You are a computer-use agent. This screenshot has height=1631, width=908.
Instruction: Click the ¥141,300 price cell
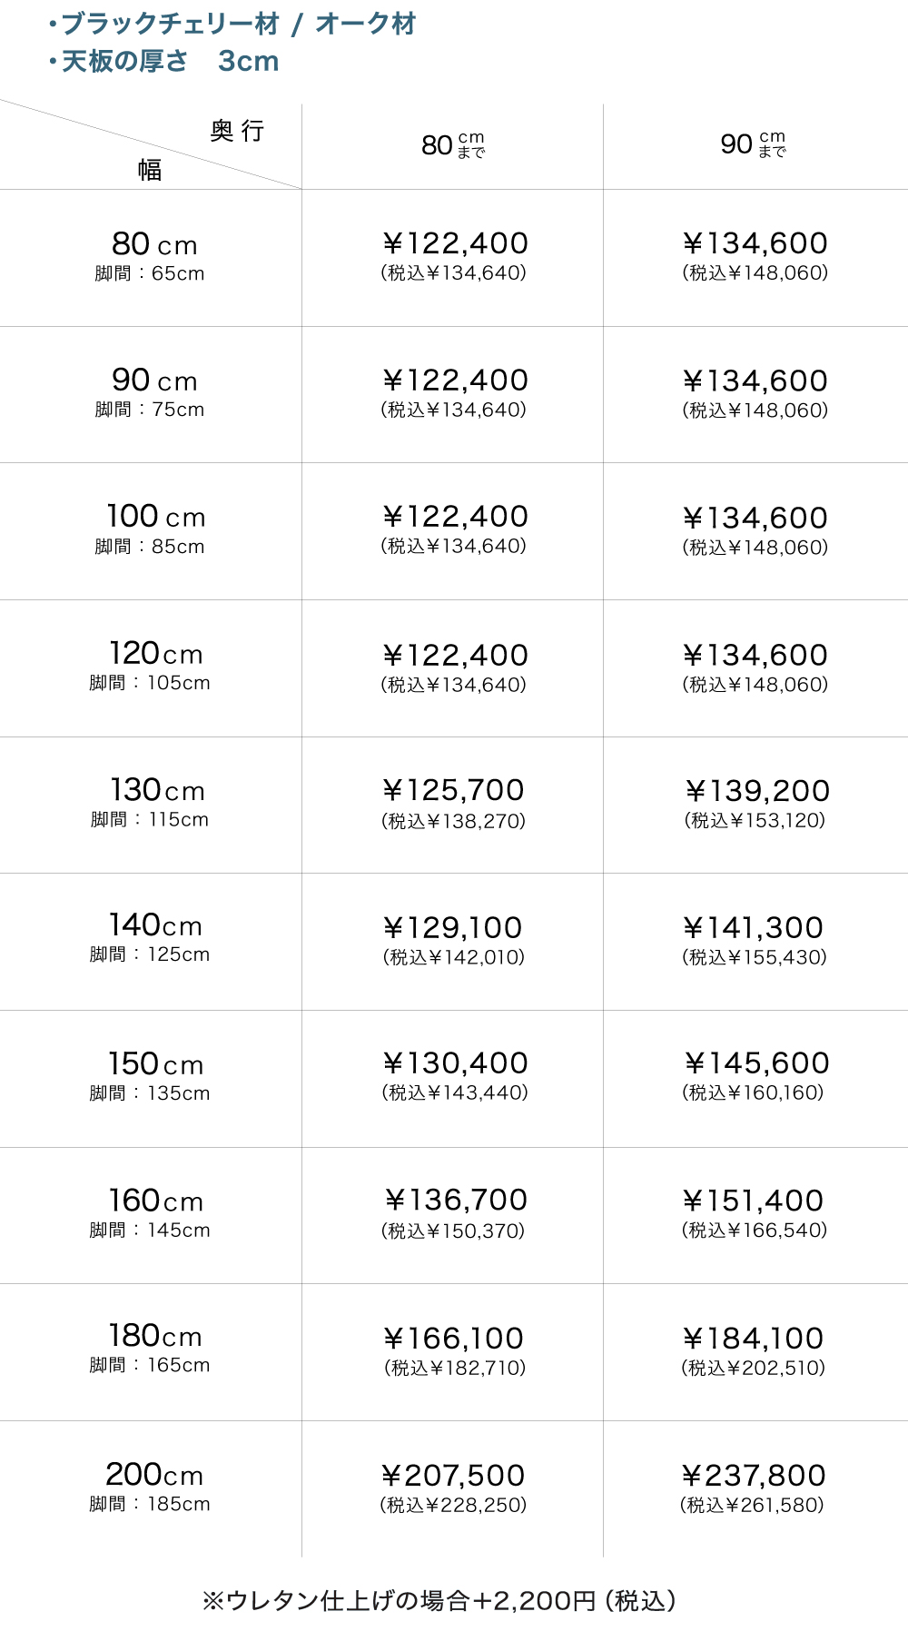coord(754,928)
